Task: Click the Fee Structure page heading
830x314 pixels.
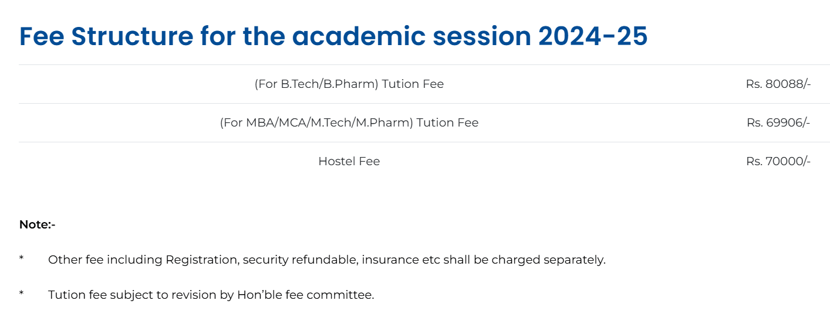Action: pos(333,36)
